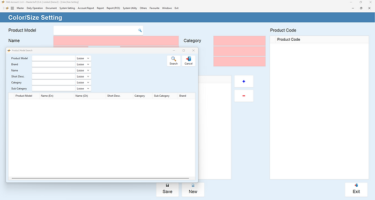
Task: Click the MAS application logo icon in the menu bar
Action: 7,8
